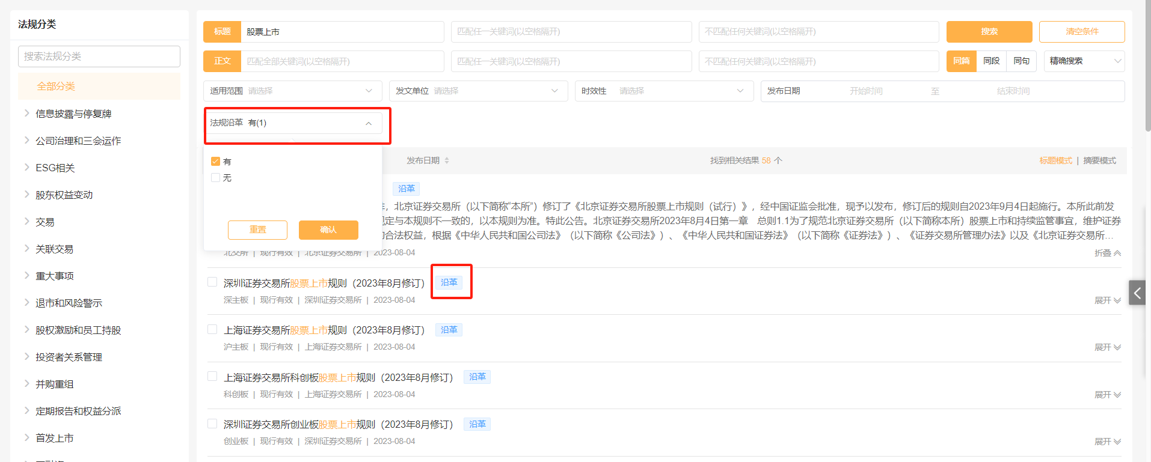Check the 无 option checkbox
Screen dimensions: 1151x462
pos(215,178)
